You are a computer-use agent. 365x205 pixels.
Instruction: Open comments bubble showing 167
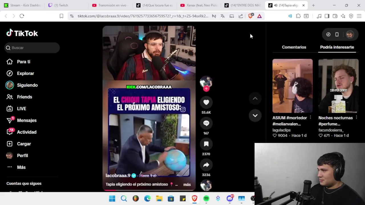coord(206,123)
